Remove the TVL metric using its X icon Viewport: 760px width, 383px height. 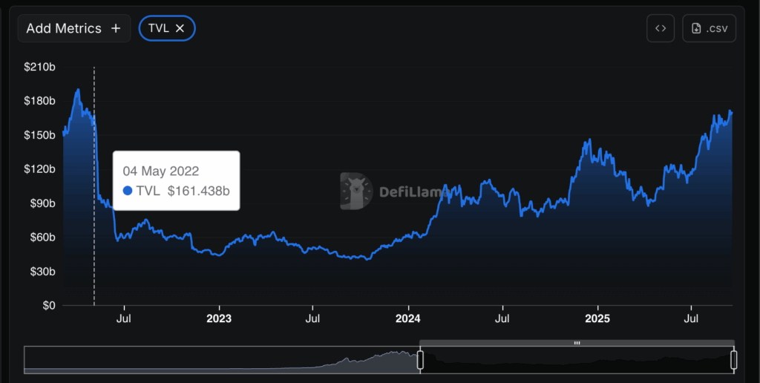click(180, 28)
